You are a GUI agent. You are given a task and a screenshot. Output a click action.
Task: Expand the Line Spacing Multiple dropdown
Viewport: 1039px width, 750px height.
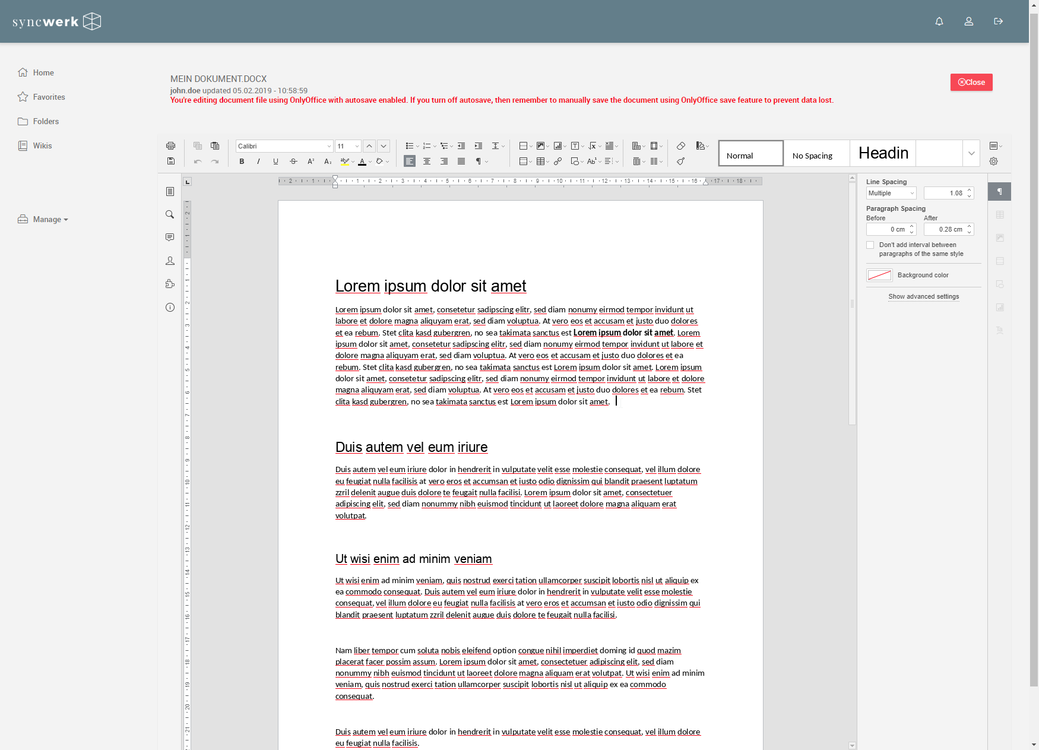[891, 193]
